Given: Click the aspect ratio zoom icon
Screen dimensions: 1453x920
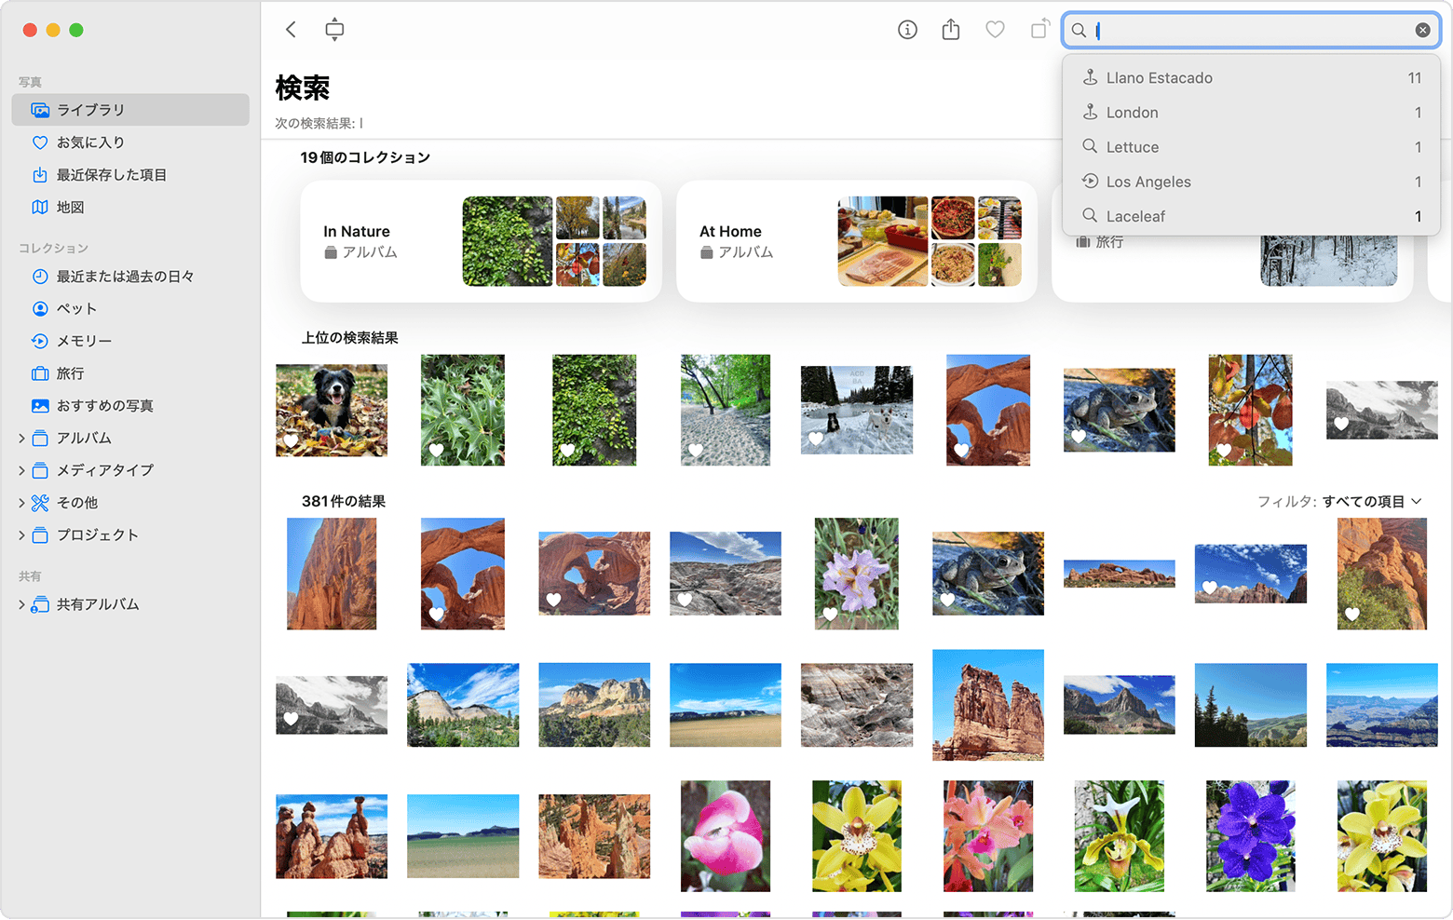Looking at the screenshot, I should click(334, 30).
